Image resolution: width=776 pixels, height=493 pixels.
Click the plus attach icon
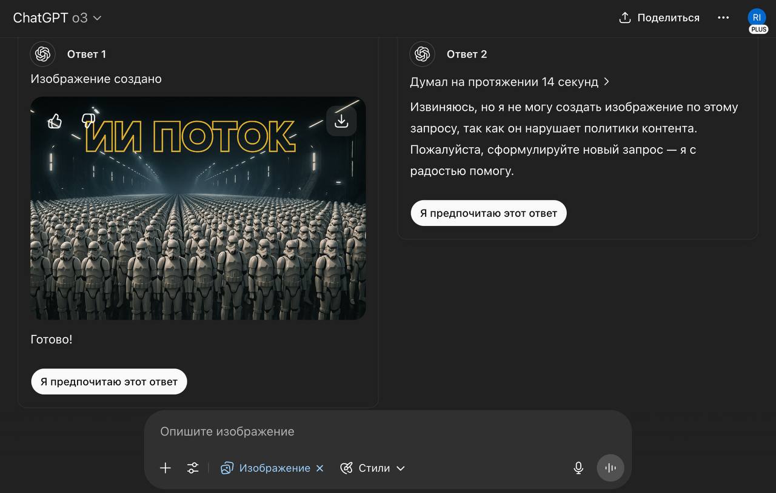click(x=166, y=468)
